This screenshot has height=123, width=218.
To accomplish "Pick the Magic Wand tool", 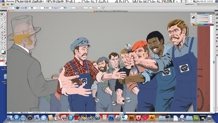I will coord(2,17).
